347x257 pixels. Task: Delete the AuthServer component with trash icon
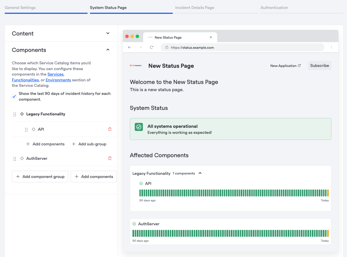tap(110, 158)
